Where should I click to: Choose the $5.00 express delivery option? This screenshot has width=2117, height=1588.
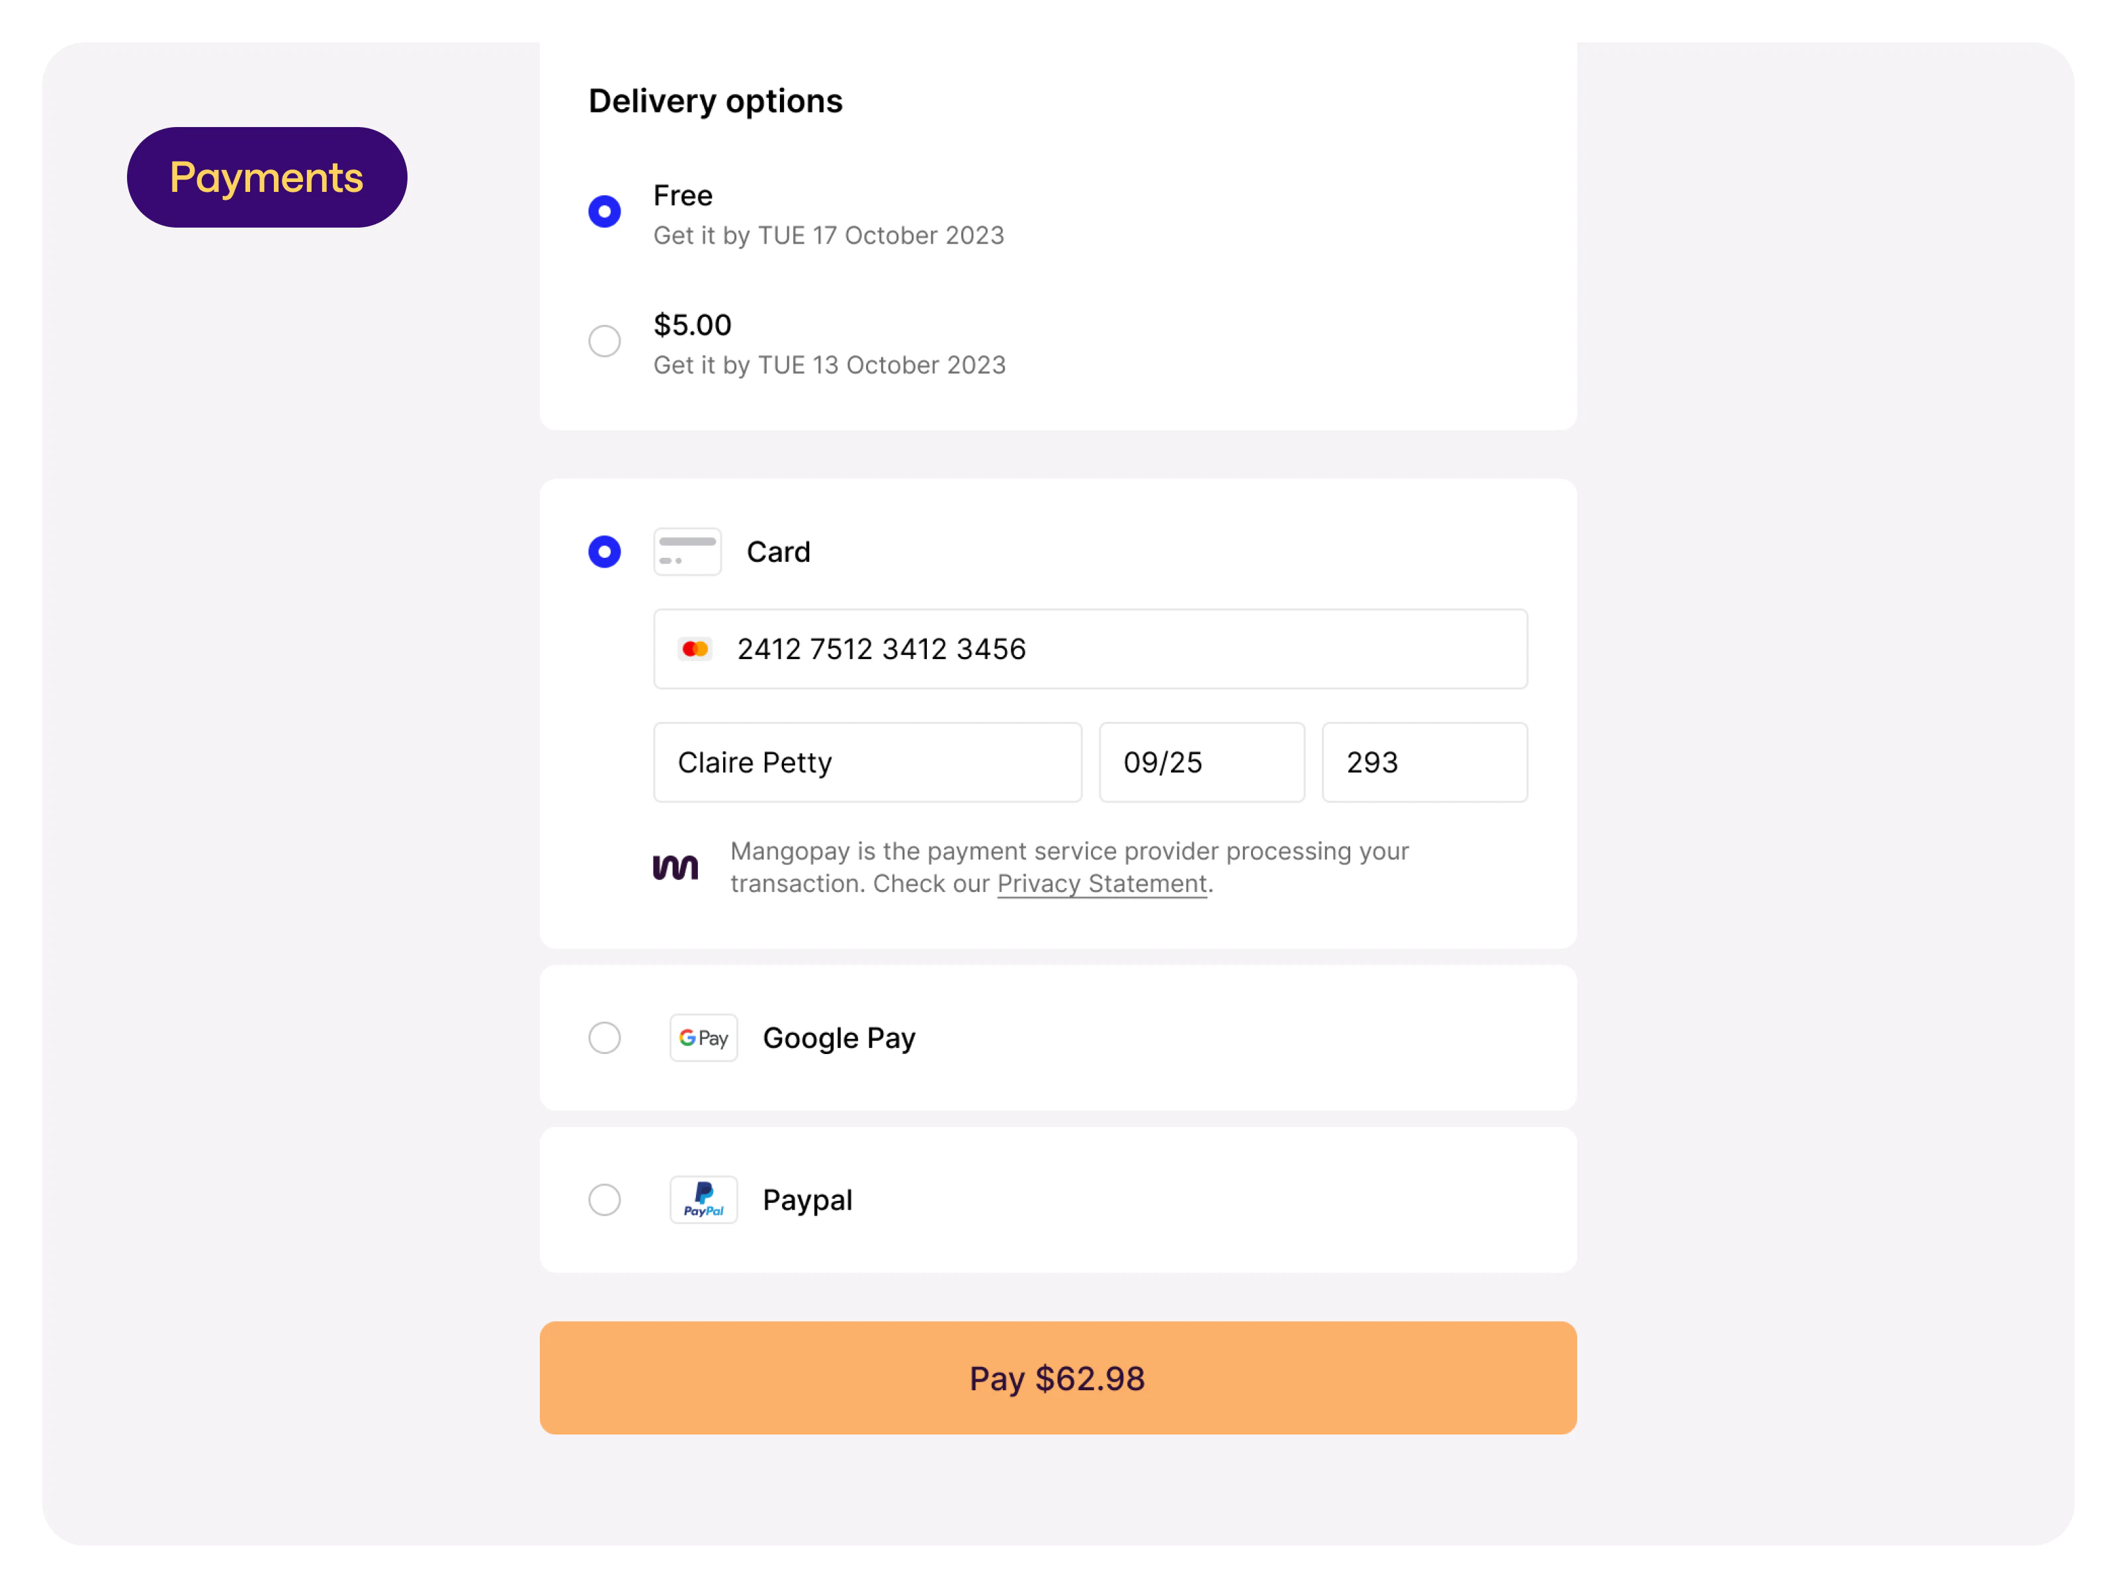[x=604, y=341]
